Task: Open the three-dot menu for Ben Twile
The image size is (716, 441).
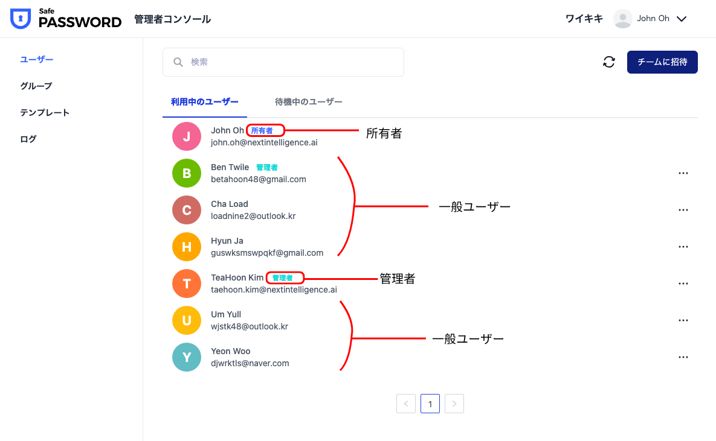Action: 683,173
